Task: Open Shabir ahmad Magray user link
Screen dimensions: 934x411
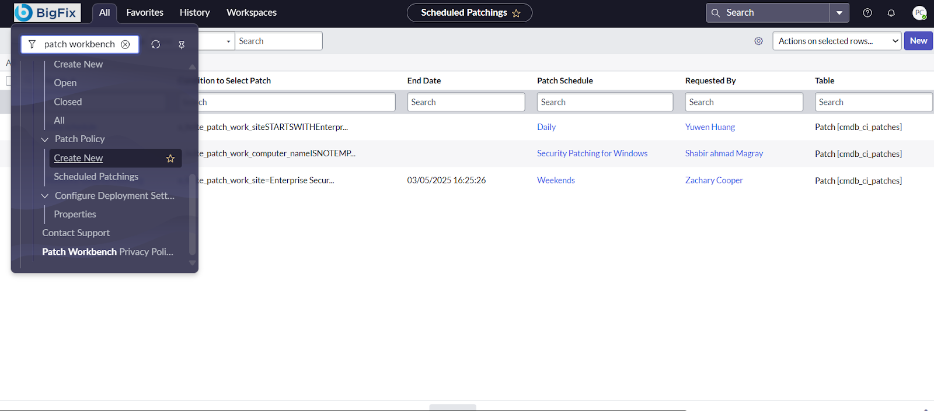Action: pos(724,153)
